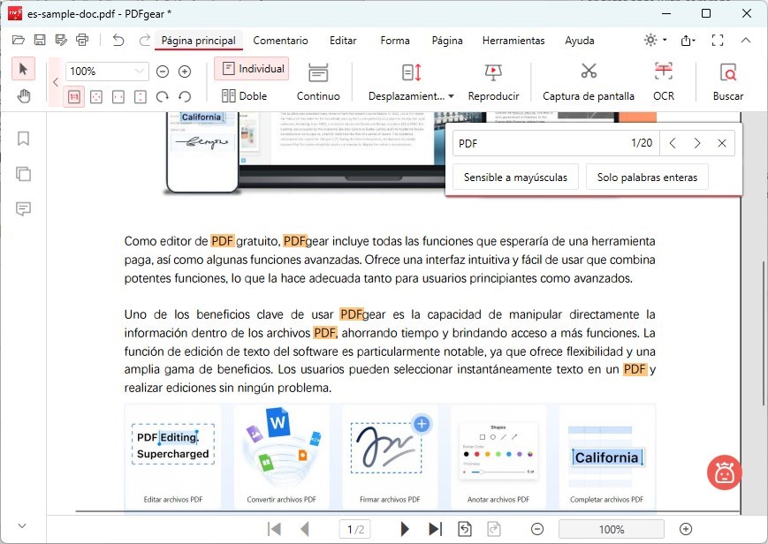768x544 pixels.
Task: Click the Editar archivos PDF image
Action: (x=173, y=457)
